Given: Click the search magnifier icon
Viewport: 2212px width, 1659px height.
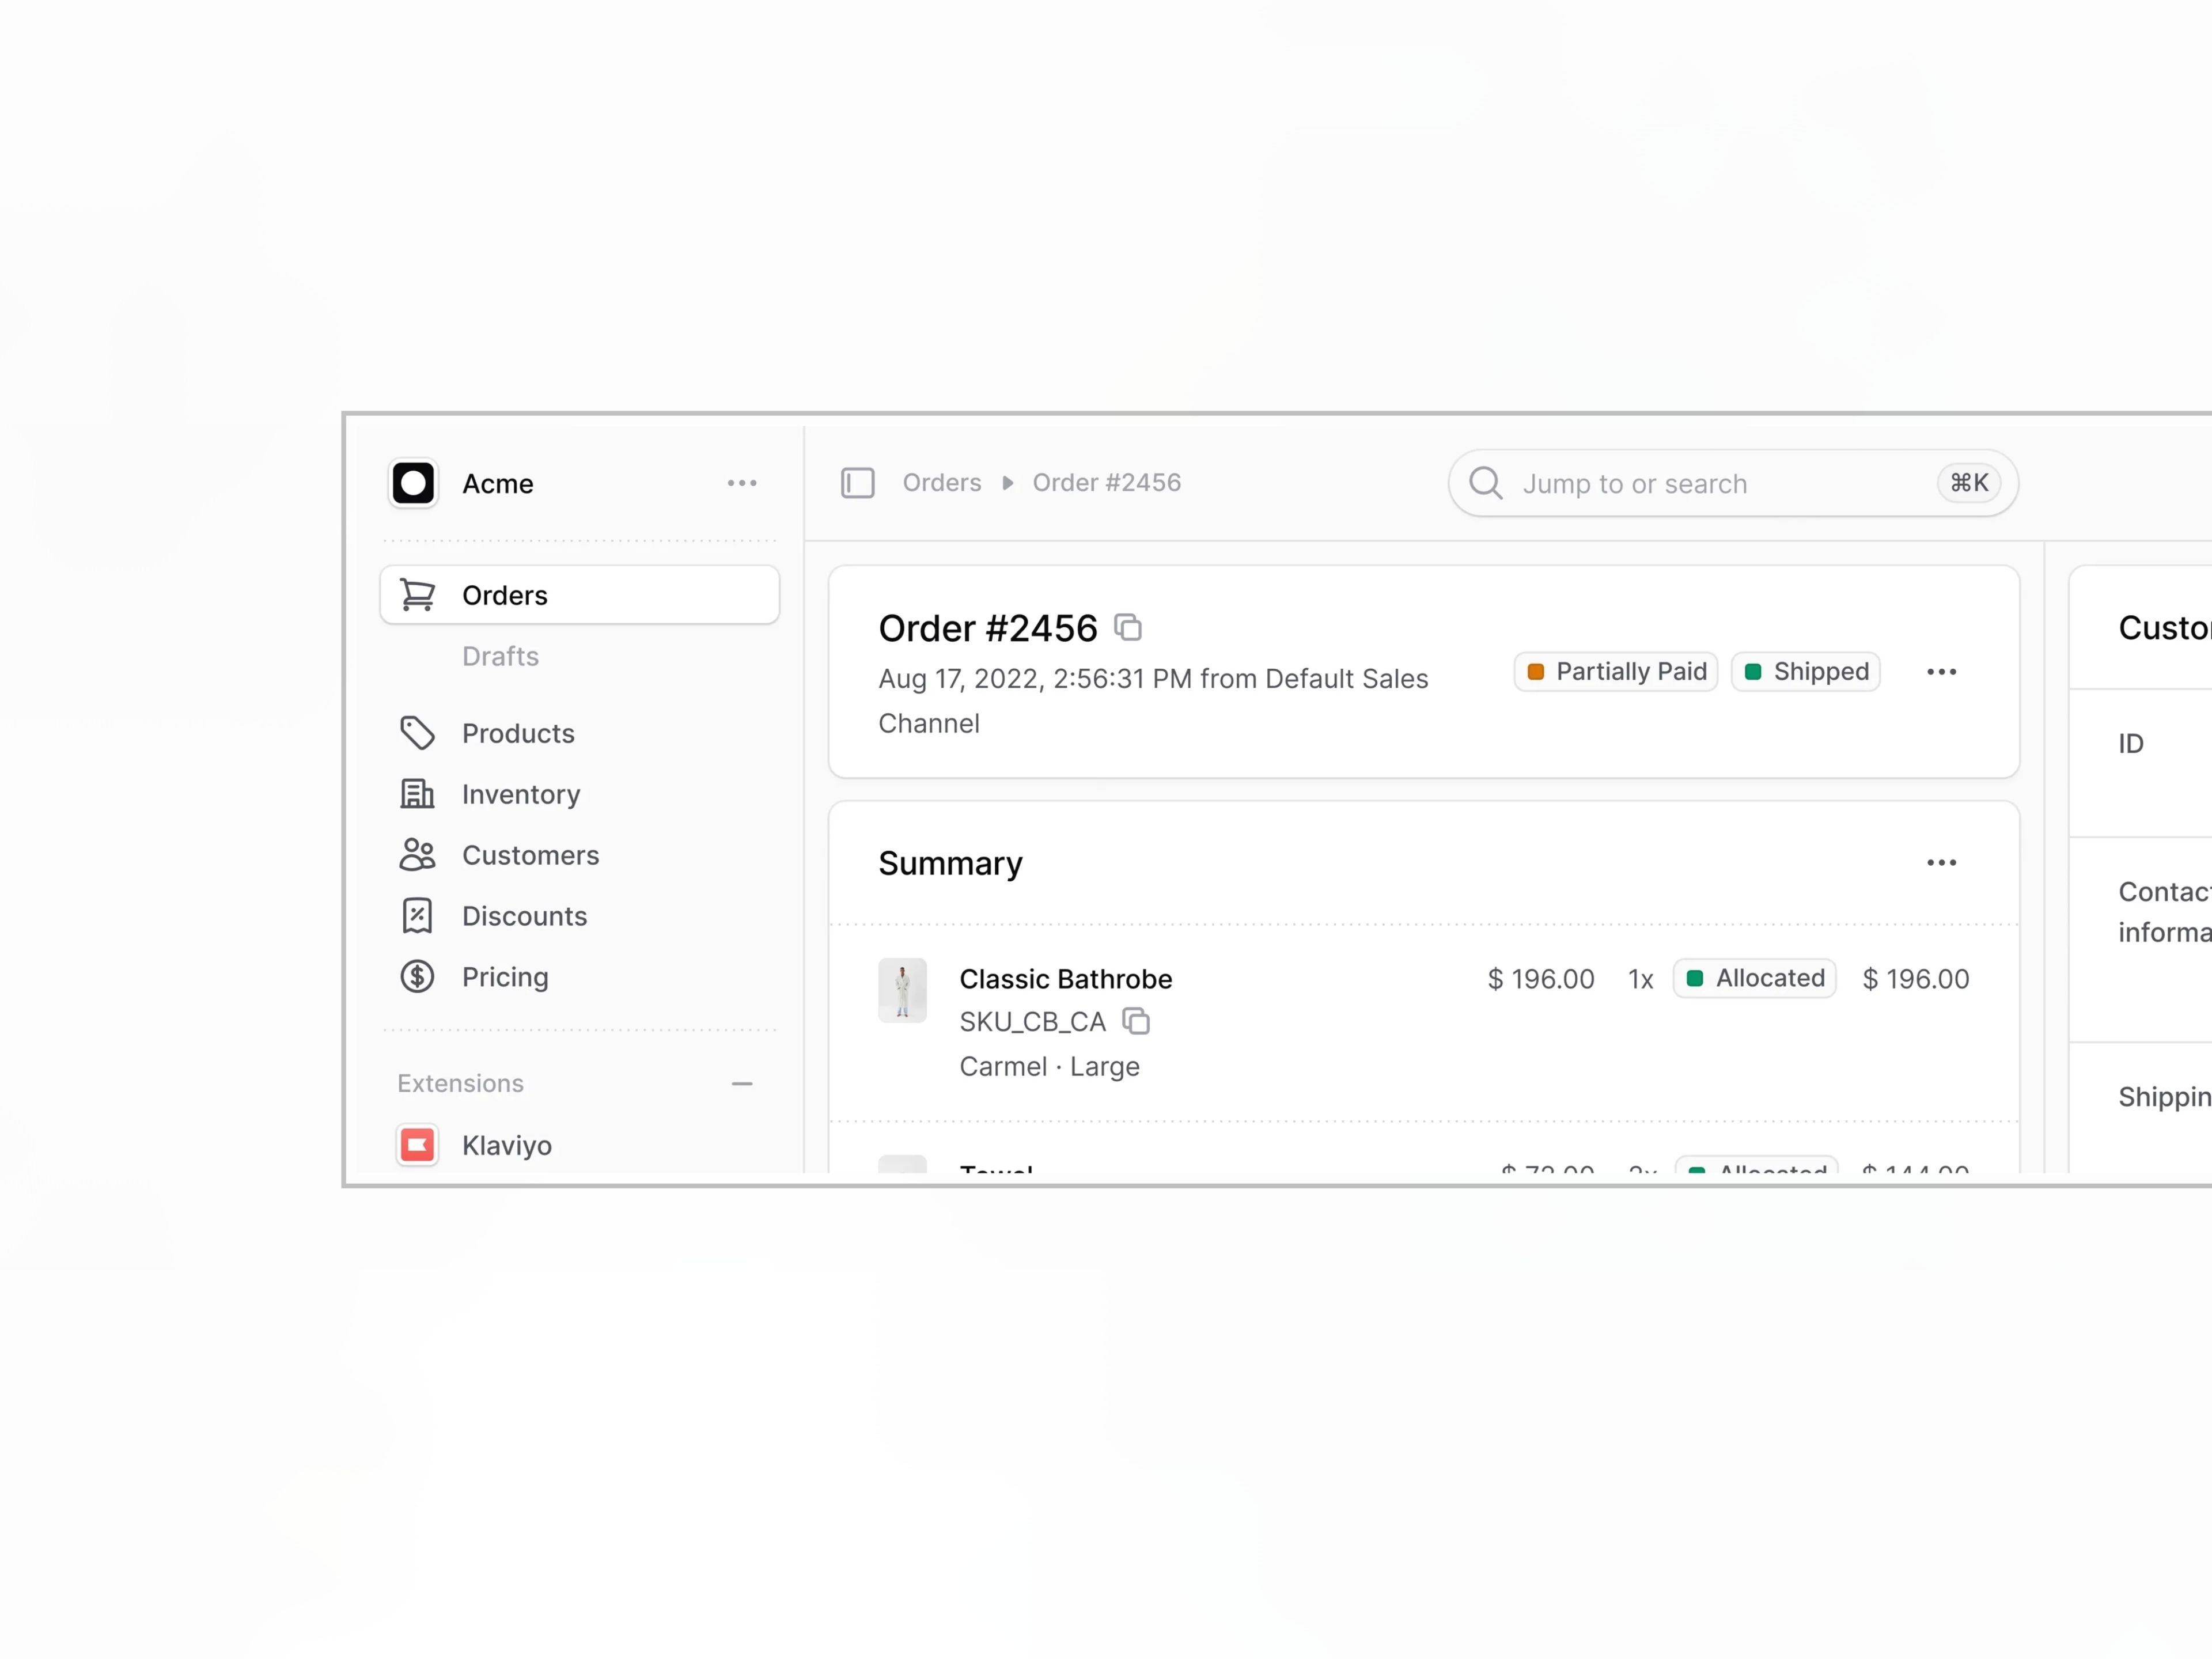Looking at the screenshot, I should click(1485, 483).
